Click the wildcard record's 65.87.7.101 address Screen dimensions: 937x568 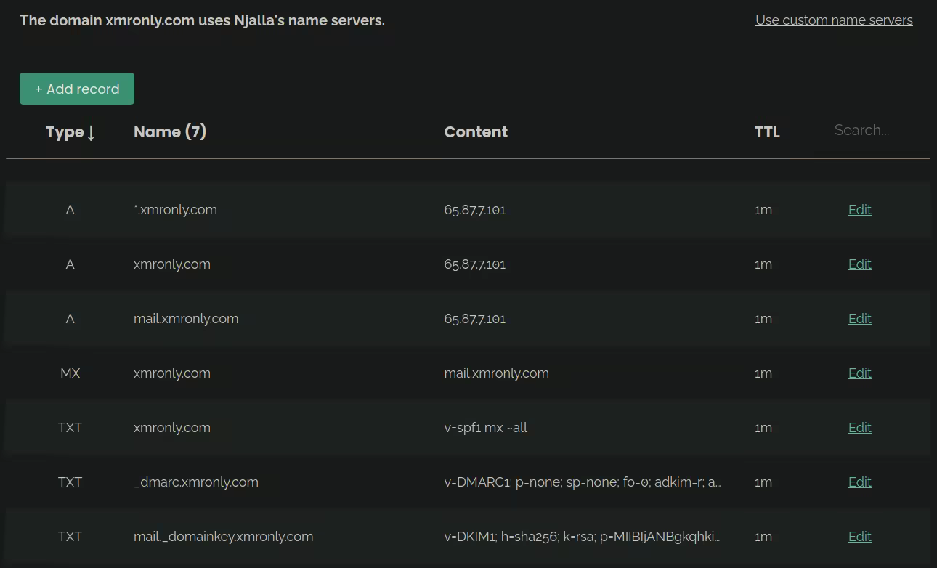click(474, 210)
